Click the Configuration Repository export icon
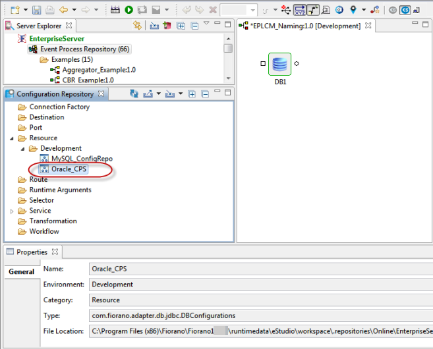433x349 pixels. (x=148, y=94)
